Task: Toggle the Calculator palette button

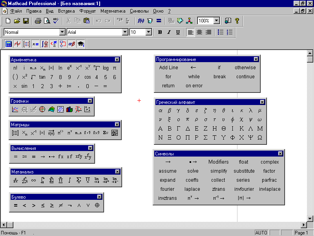Action: [x=8, y=44]
